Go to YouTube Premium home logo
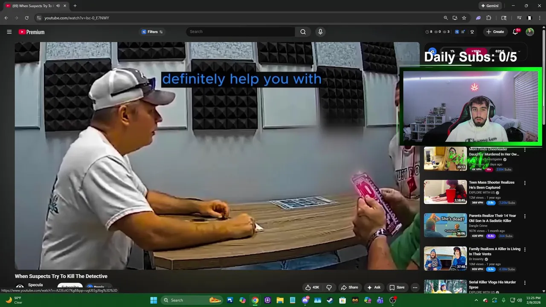The height and width of the screenshot is (307, 546). pyautogui.click(x=32, y=32)
